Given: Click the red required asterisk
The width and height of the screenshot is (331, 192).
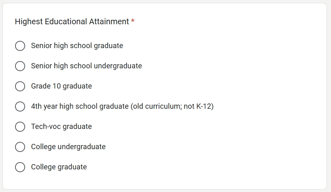Looking at the screenshot, I should pyautogui.click(x=133, y=21).
